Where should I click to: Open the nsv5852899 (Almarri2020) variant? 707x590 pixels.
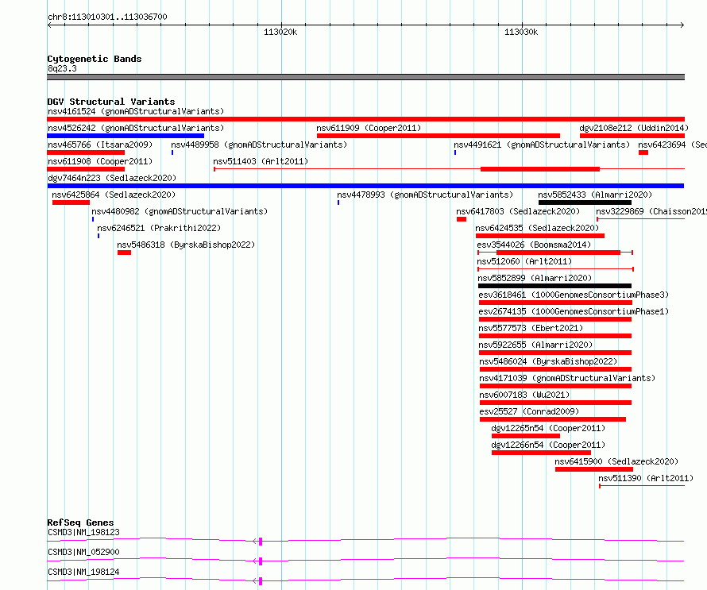click(x=535, y=278)
